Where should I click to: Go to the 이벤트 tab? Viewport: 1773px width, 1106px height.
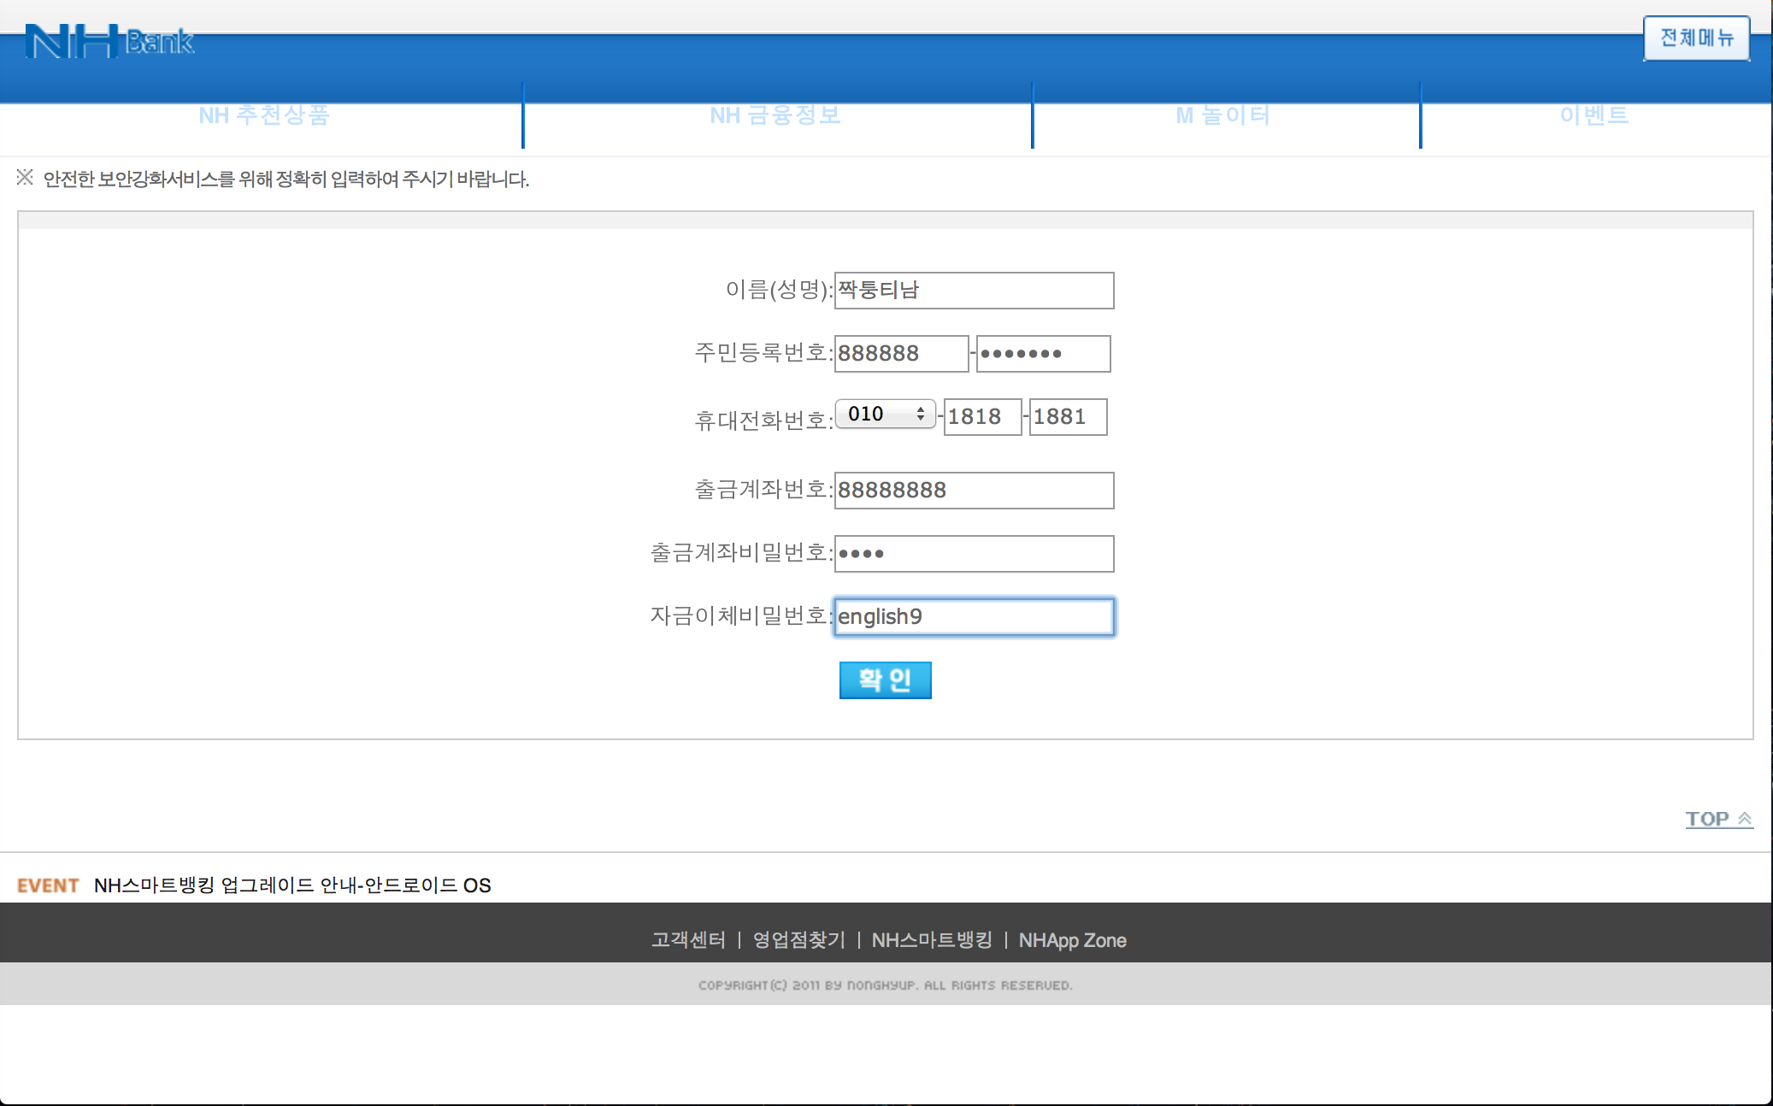[1594, 115]
